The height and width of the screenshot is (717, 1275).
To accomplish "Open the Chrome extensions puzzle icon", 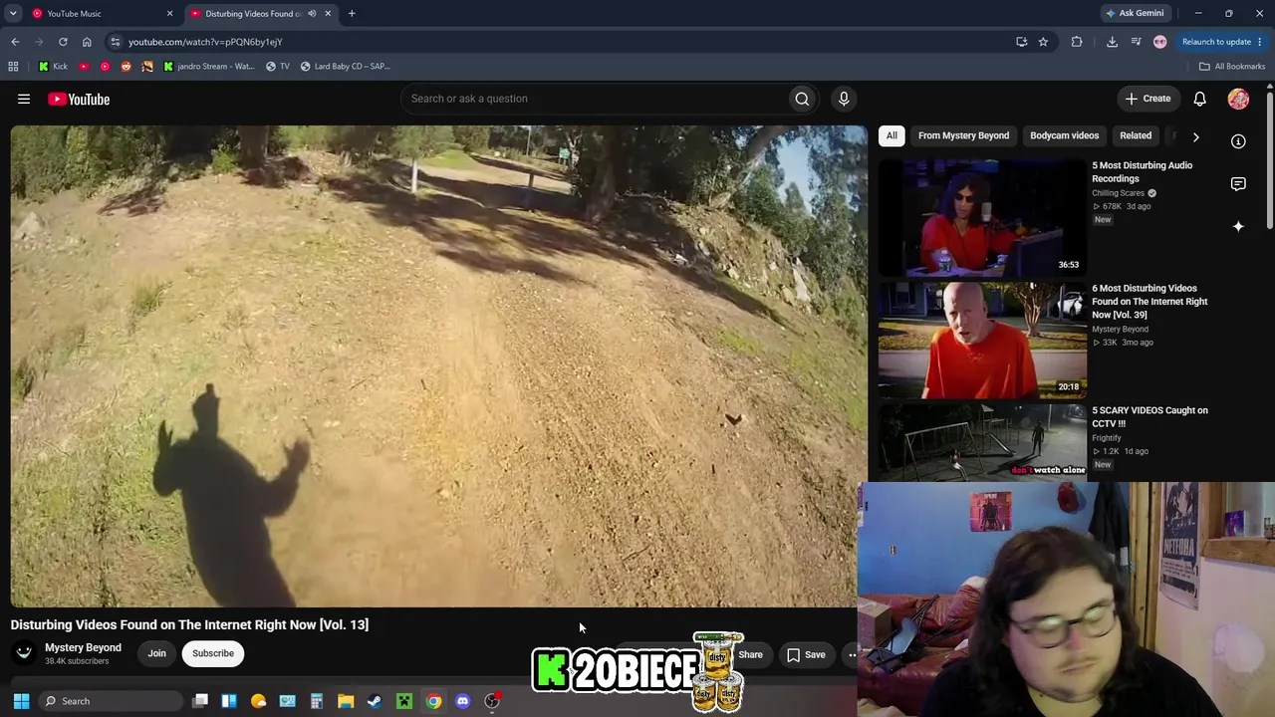I will [1077, 42].
